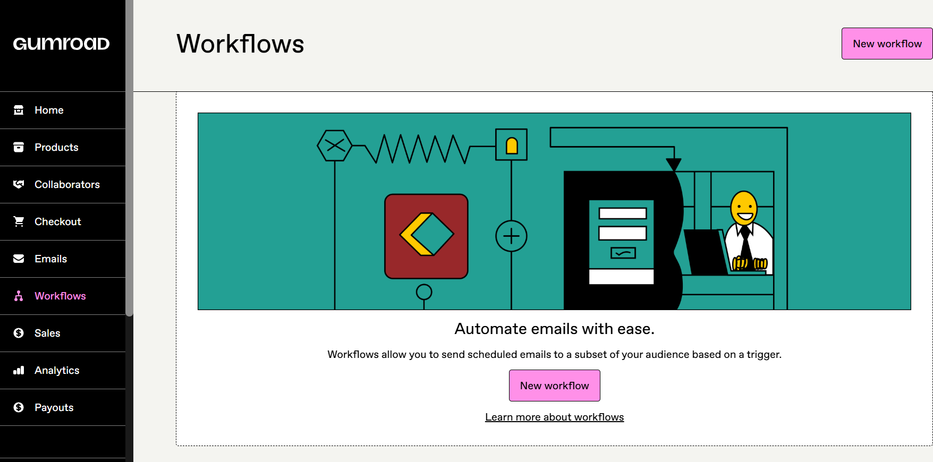Click the Automate emails with ease heading
The width and height of the screenshot is (933, 462).
point(554,329)
